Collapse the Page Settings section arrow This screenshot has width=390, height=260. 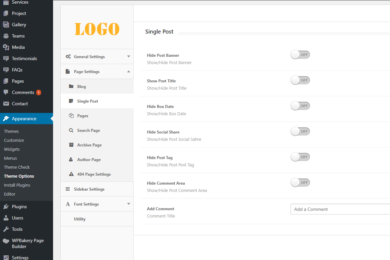pyautogui.click(x=129, y=72)
